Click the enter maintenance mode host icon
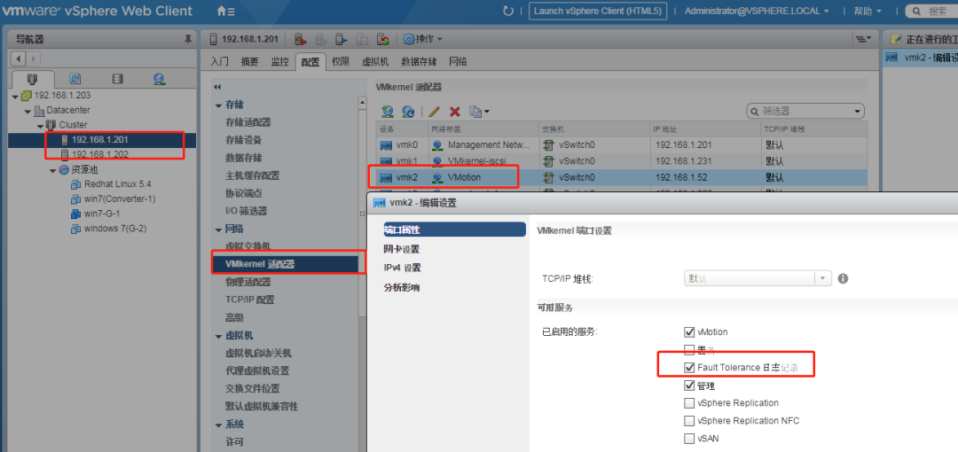 (x=300, y=39)
